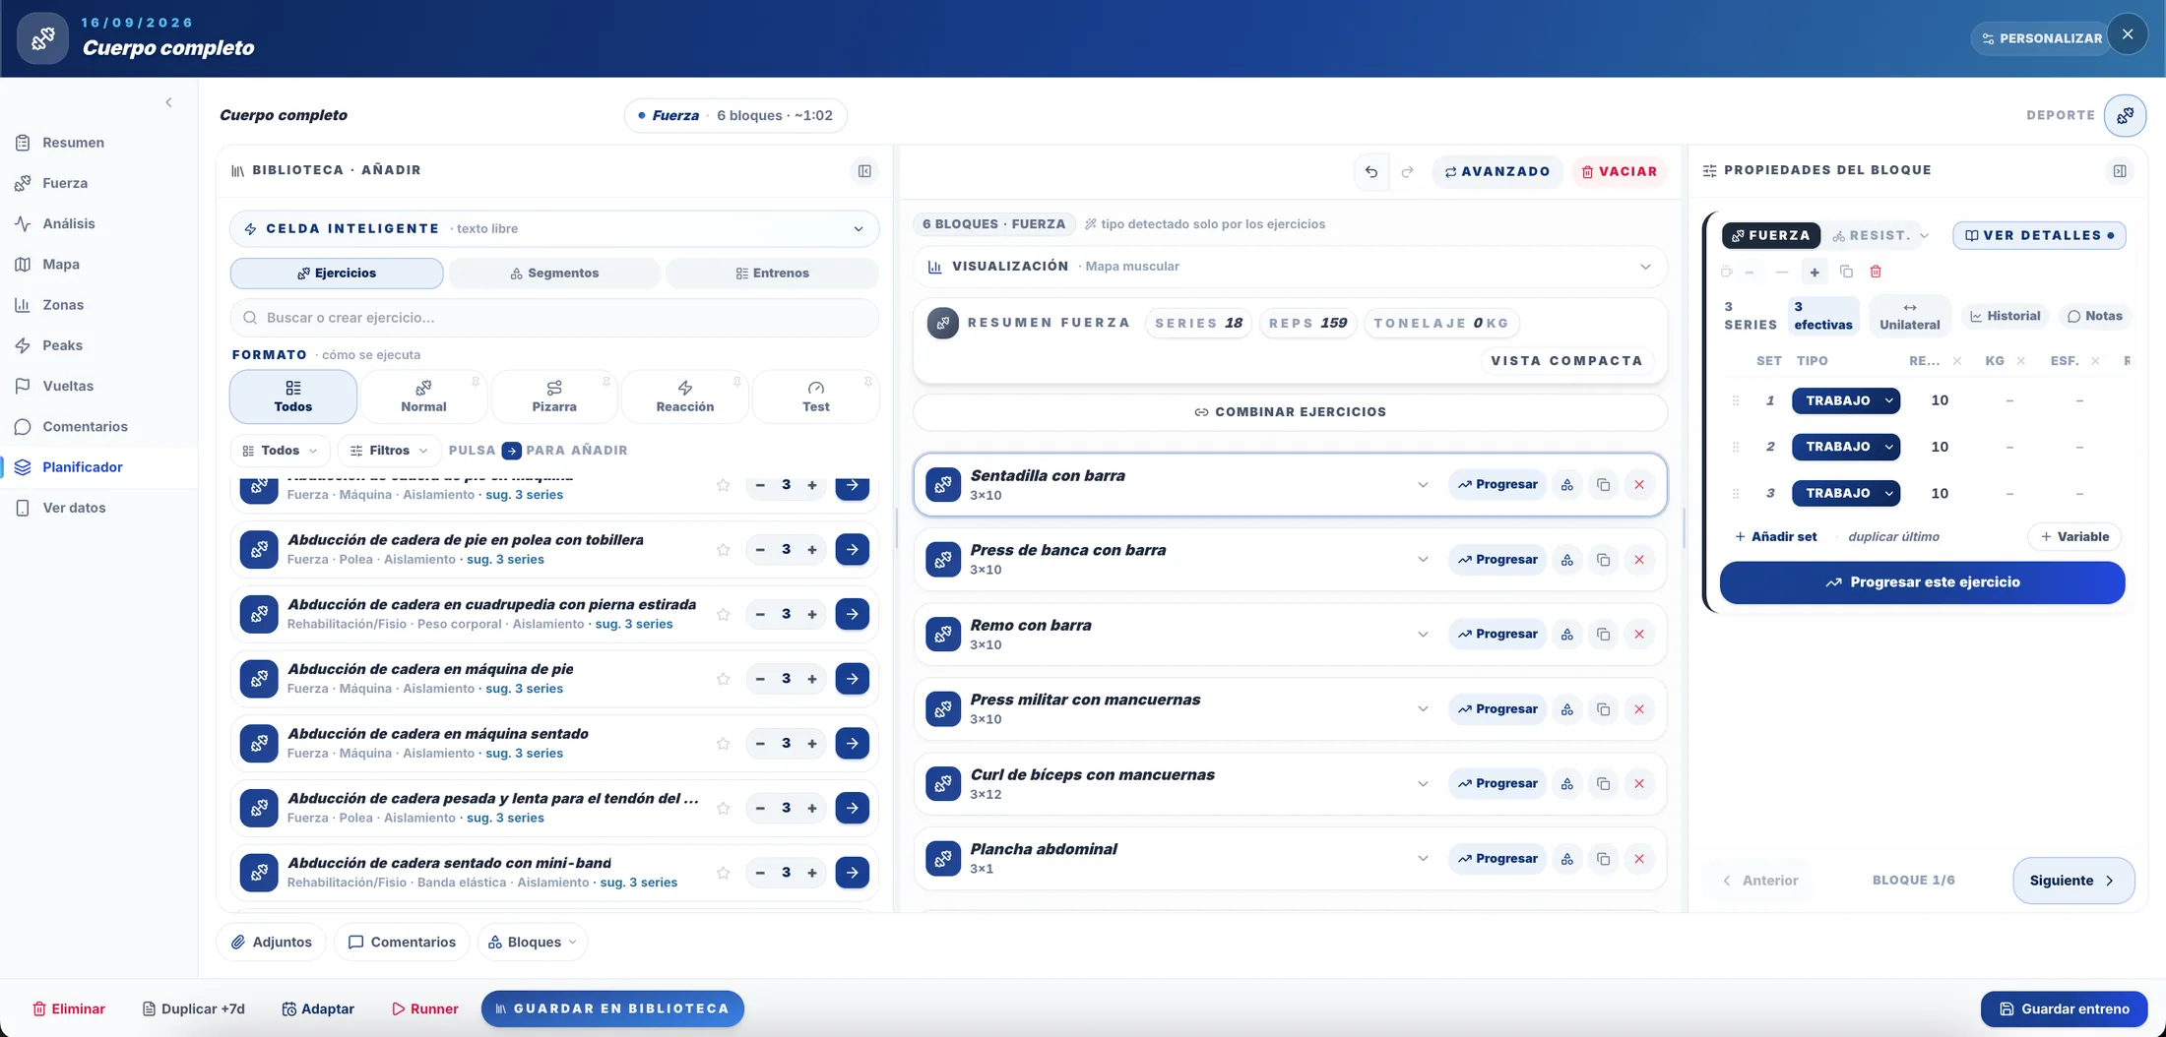The width and height of the screenshot is (2166, 1037).
Task: Click copy icon in block properties toolbar
Action: click(1846, 272)
